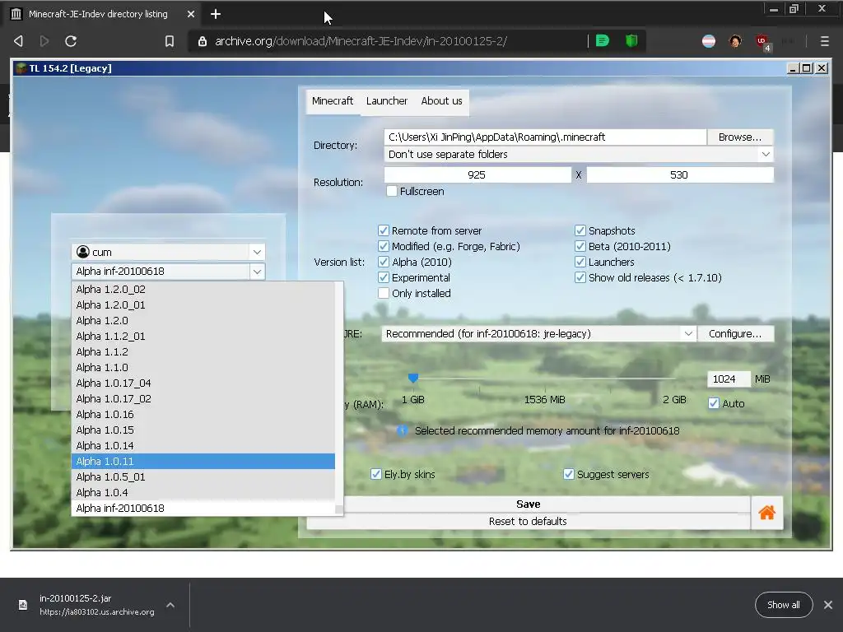Close the Minecraft-JE-Indev directory listing tab
This screenshot has height=632, width=843.
click(191, 14)
